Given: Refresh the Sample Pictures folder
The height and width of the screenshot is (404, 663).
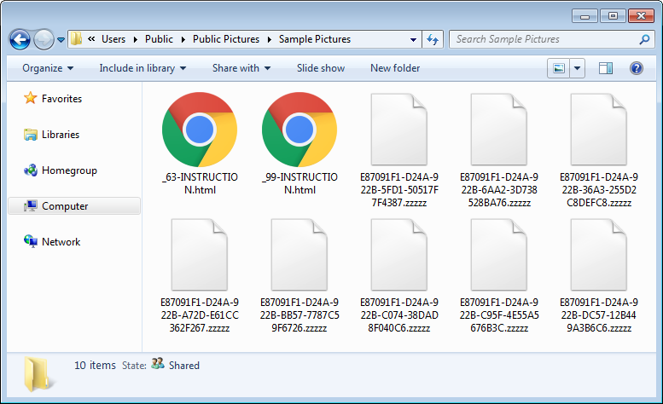Looking at the screenshot, I should click(x=432, y=39).
